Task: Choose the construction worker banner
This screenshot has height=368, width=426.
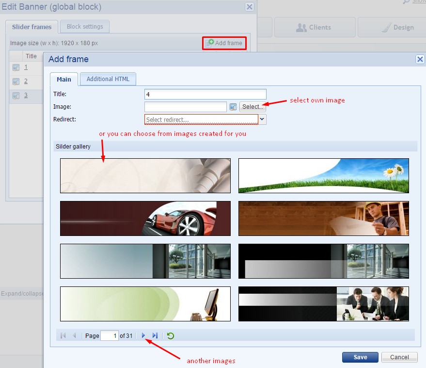Action: pos(324,218)
